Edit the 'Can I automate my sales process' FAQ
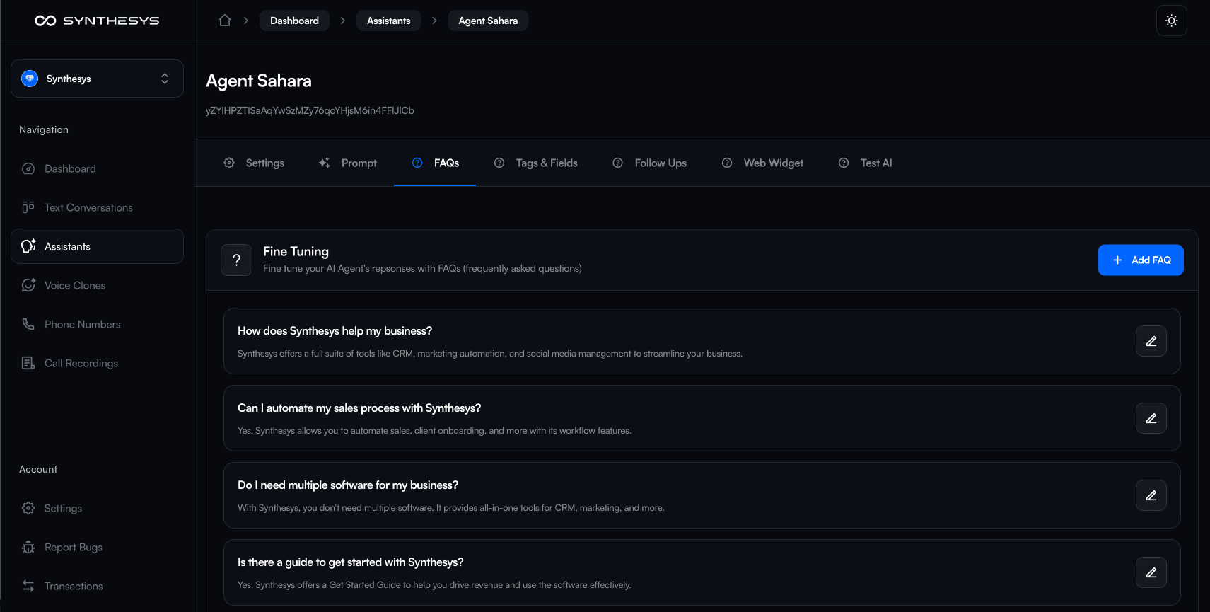The image size is (1210, 612). click(x=1151, y=418)
